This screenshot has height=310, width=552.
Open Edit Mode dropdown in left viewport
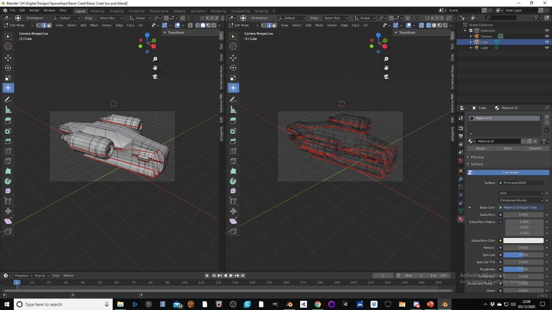coord(19,25)
